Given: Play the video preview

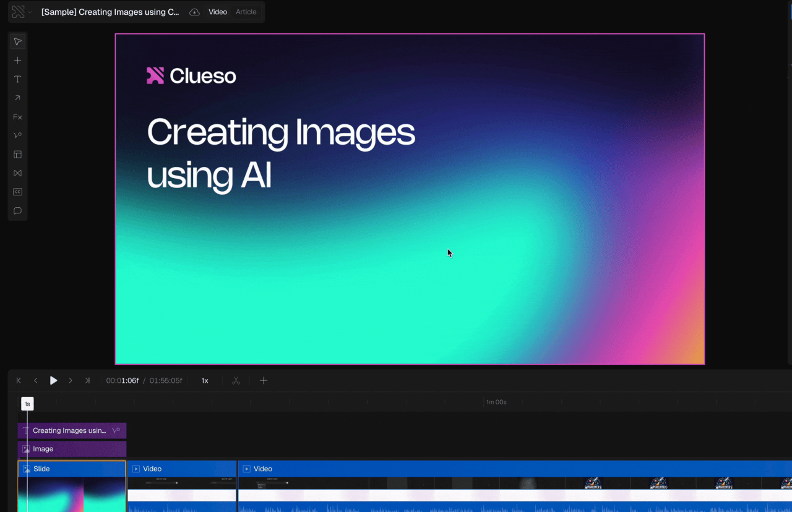Looking at the screenshot, I should 53,381.
